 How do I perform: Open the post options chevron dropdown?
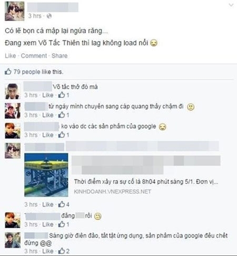coord(231,5)
